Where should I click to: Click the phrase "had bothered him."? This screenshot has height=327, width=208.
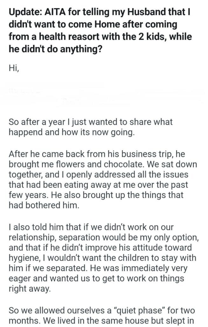click(43, 205)
